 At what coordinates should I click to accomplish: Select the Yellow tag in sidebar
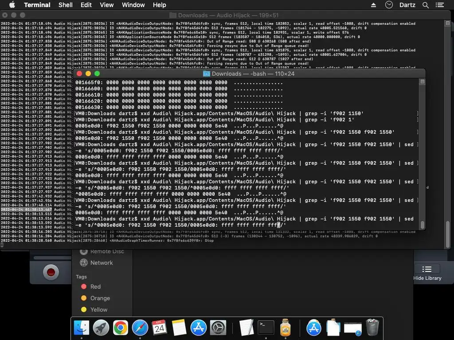pos(94,309)
